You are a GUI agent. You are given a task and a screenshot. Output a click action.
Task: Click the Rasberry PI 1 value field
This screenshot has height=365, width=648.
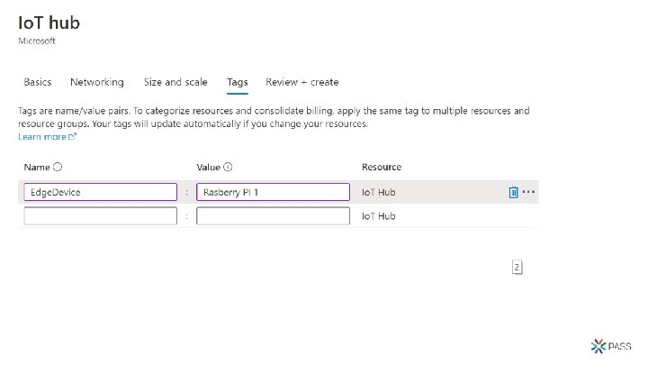click(273, 192)
